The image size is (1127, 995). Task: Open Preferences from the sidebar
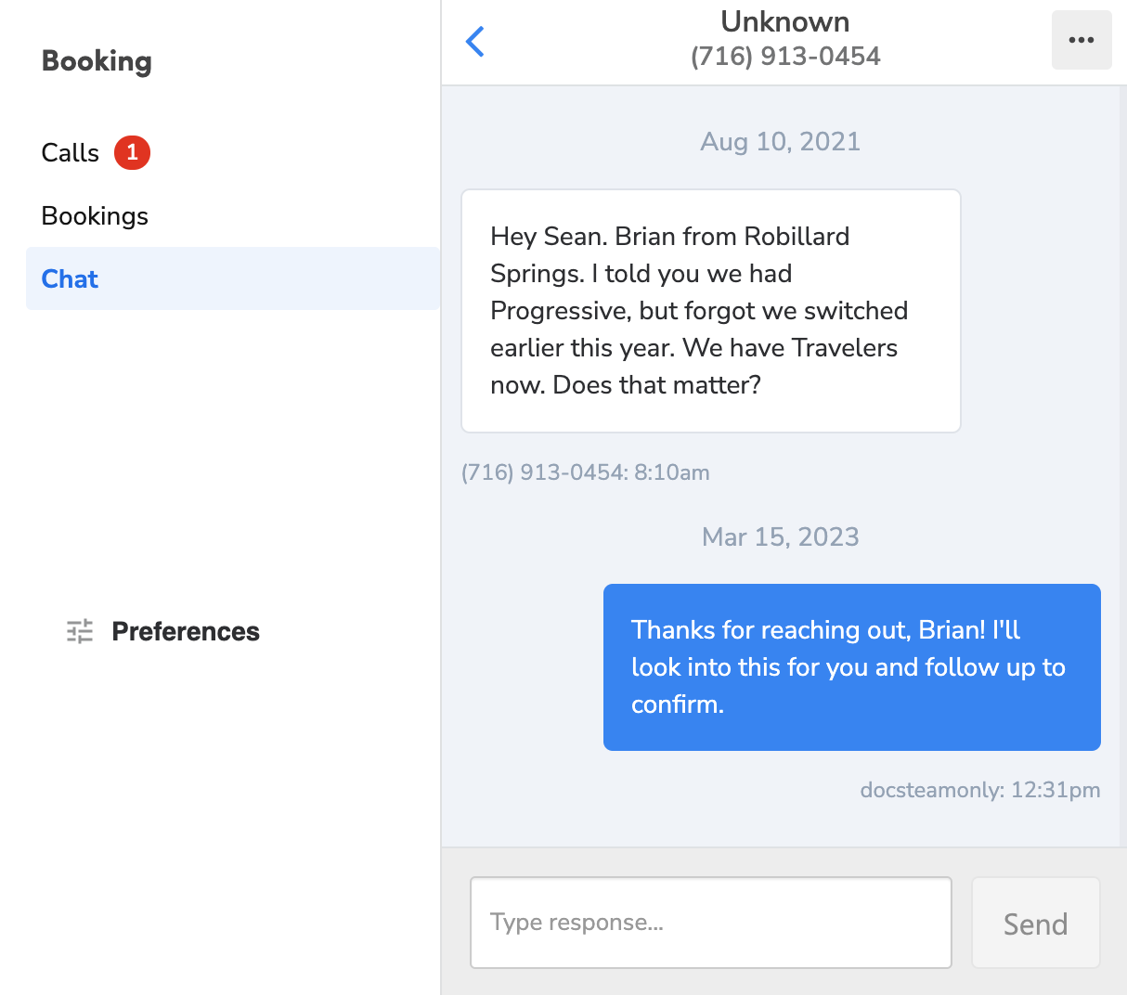[185, 630]
